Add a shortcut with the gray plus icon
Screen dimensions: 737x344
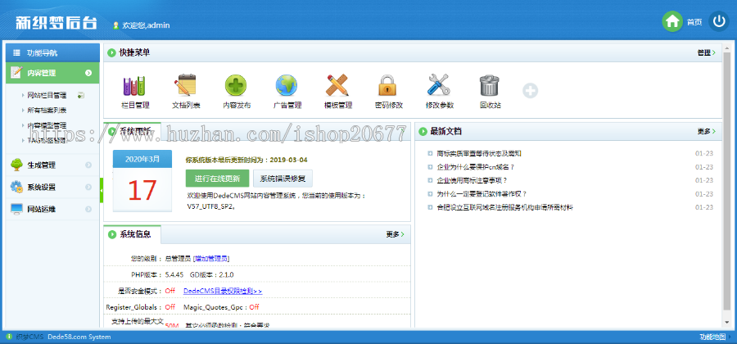(x=530, y=91)
